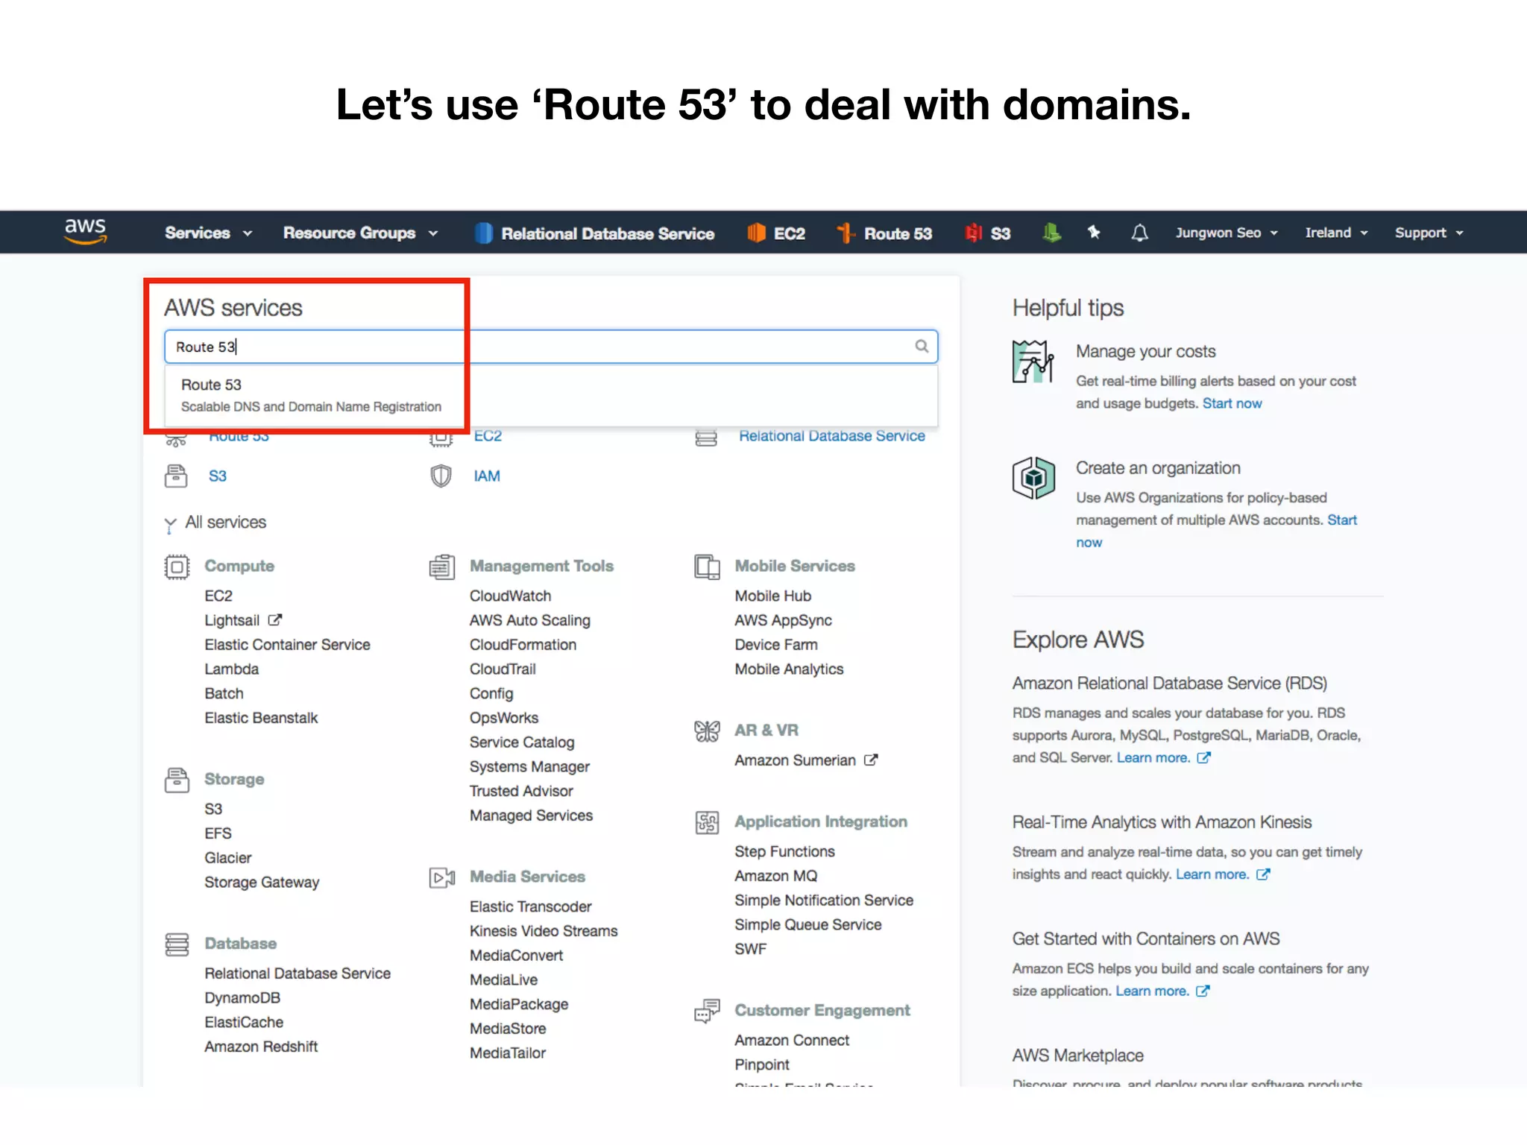Open CloudFormation service
Screen dimensions: 1527x1145
(x=523, y=645)
